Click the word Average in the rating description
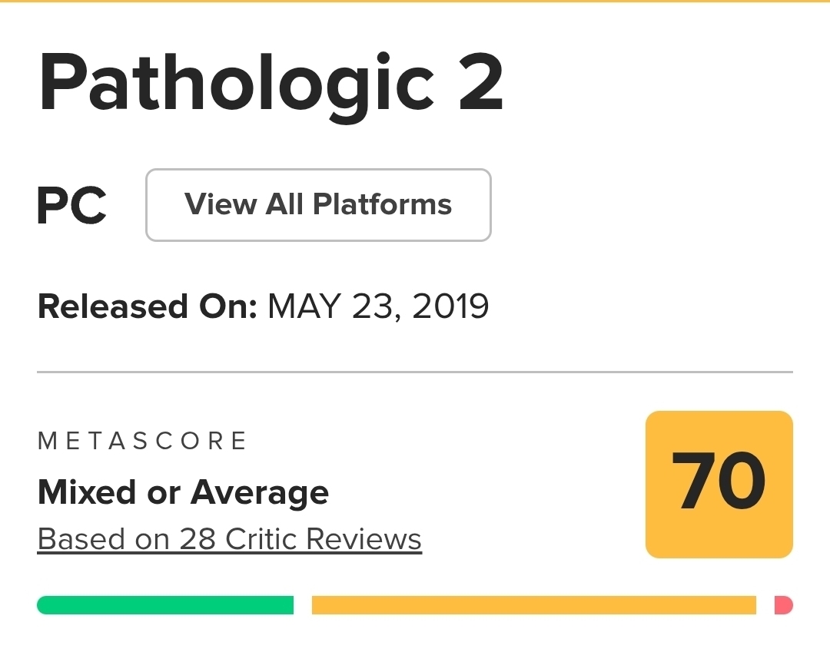830x652 pixels. [x=260, y=491]
